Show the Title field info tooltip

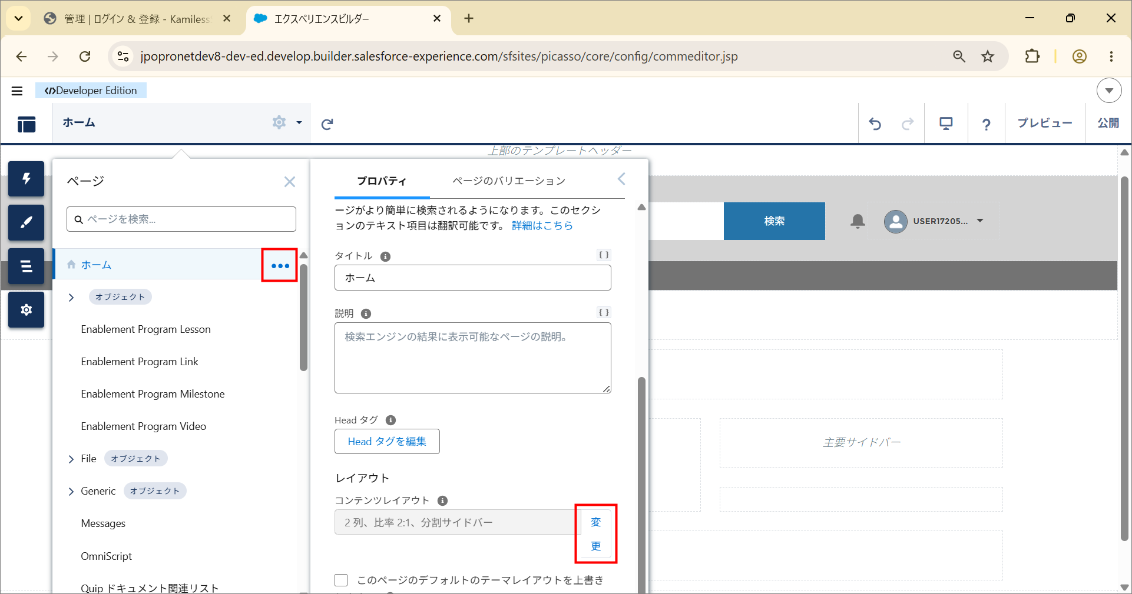point(385,256)
